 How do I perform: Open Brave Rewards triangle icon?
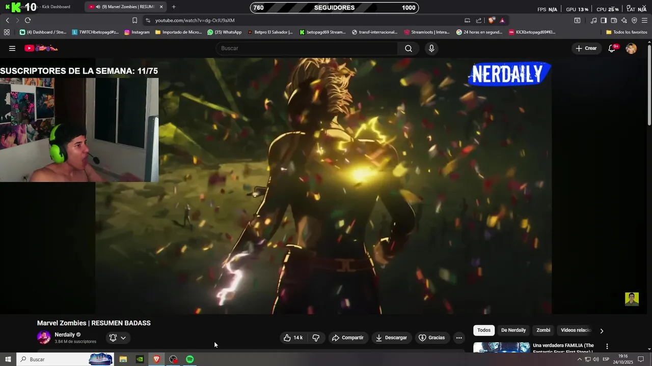coord(502,20)
